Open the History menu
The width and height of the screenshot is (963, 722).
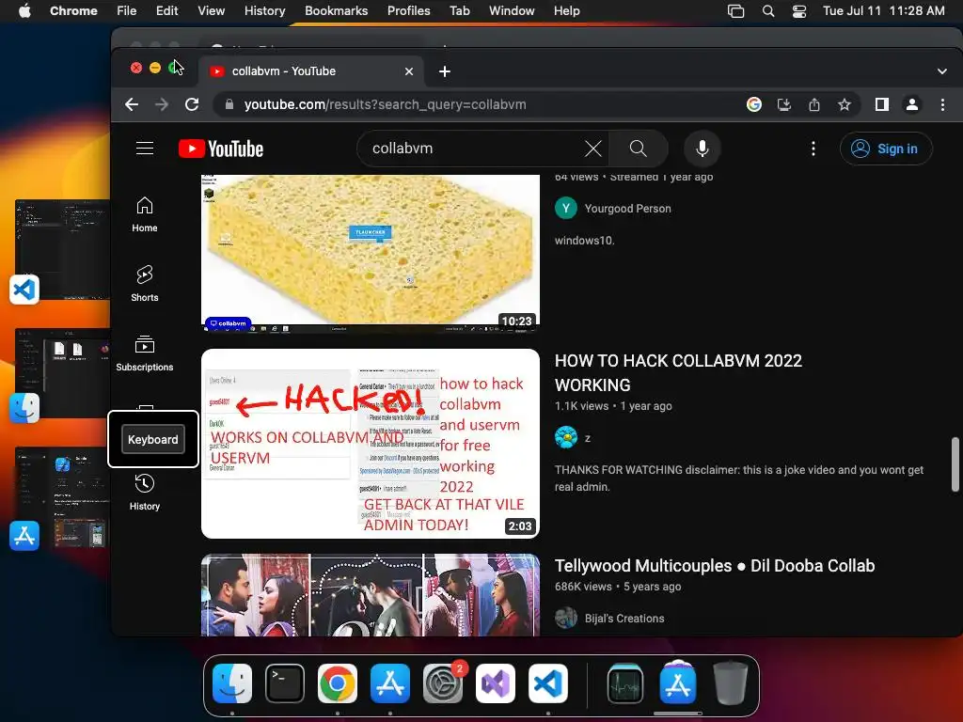264,11
